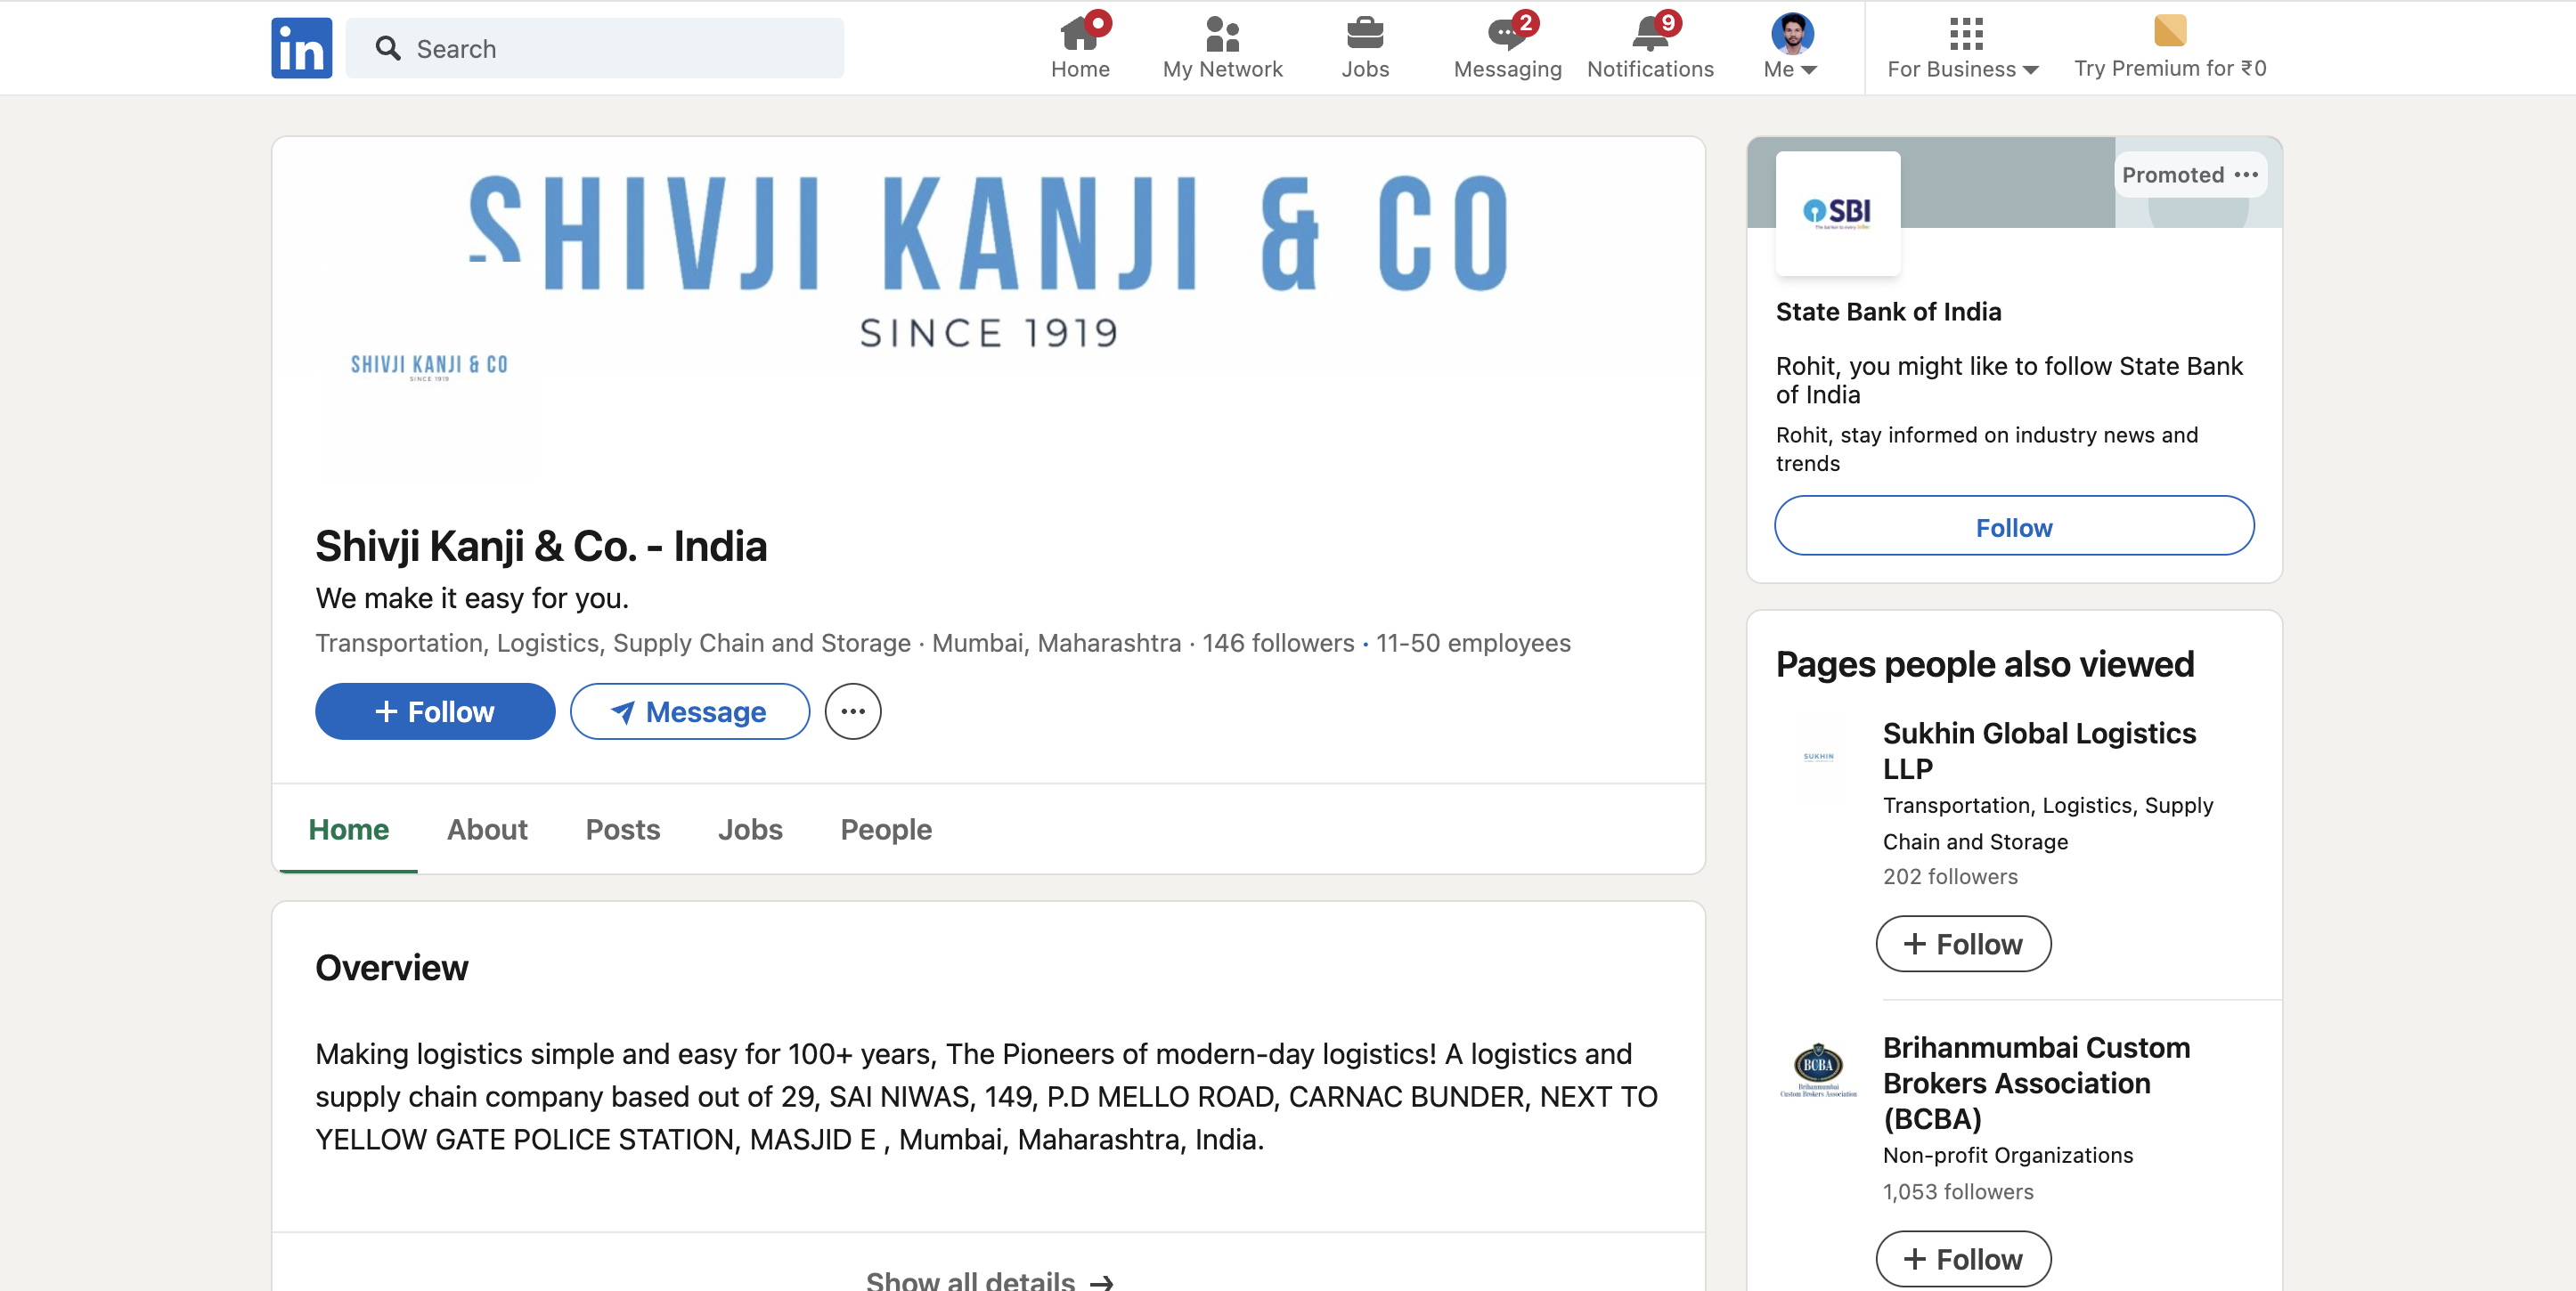2576x1291 pixels.
Task: Follow State Bank of India
Action: [x=2013, y=526]
